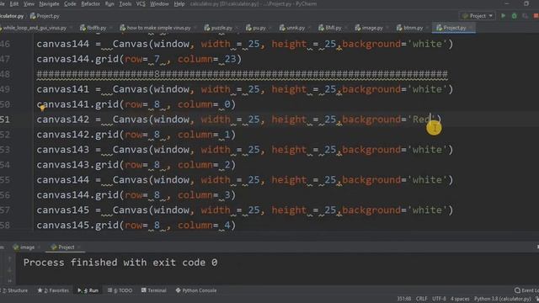The image size is (539, 303).
Task: Click the red Stop button in toolbar
Action: tap(536, 16)
